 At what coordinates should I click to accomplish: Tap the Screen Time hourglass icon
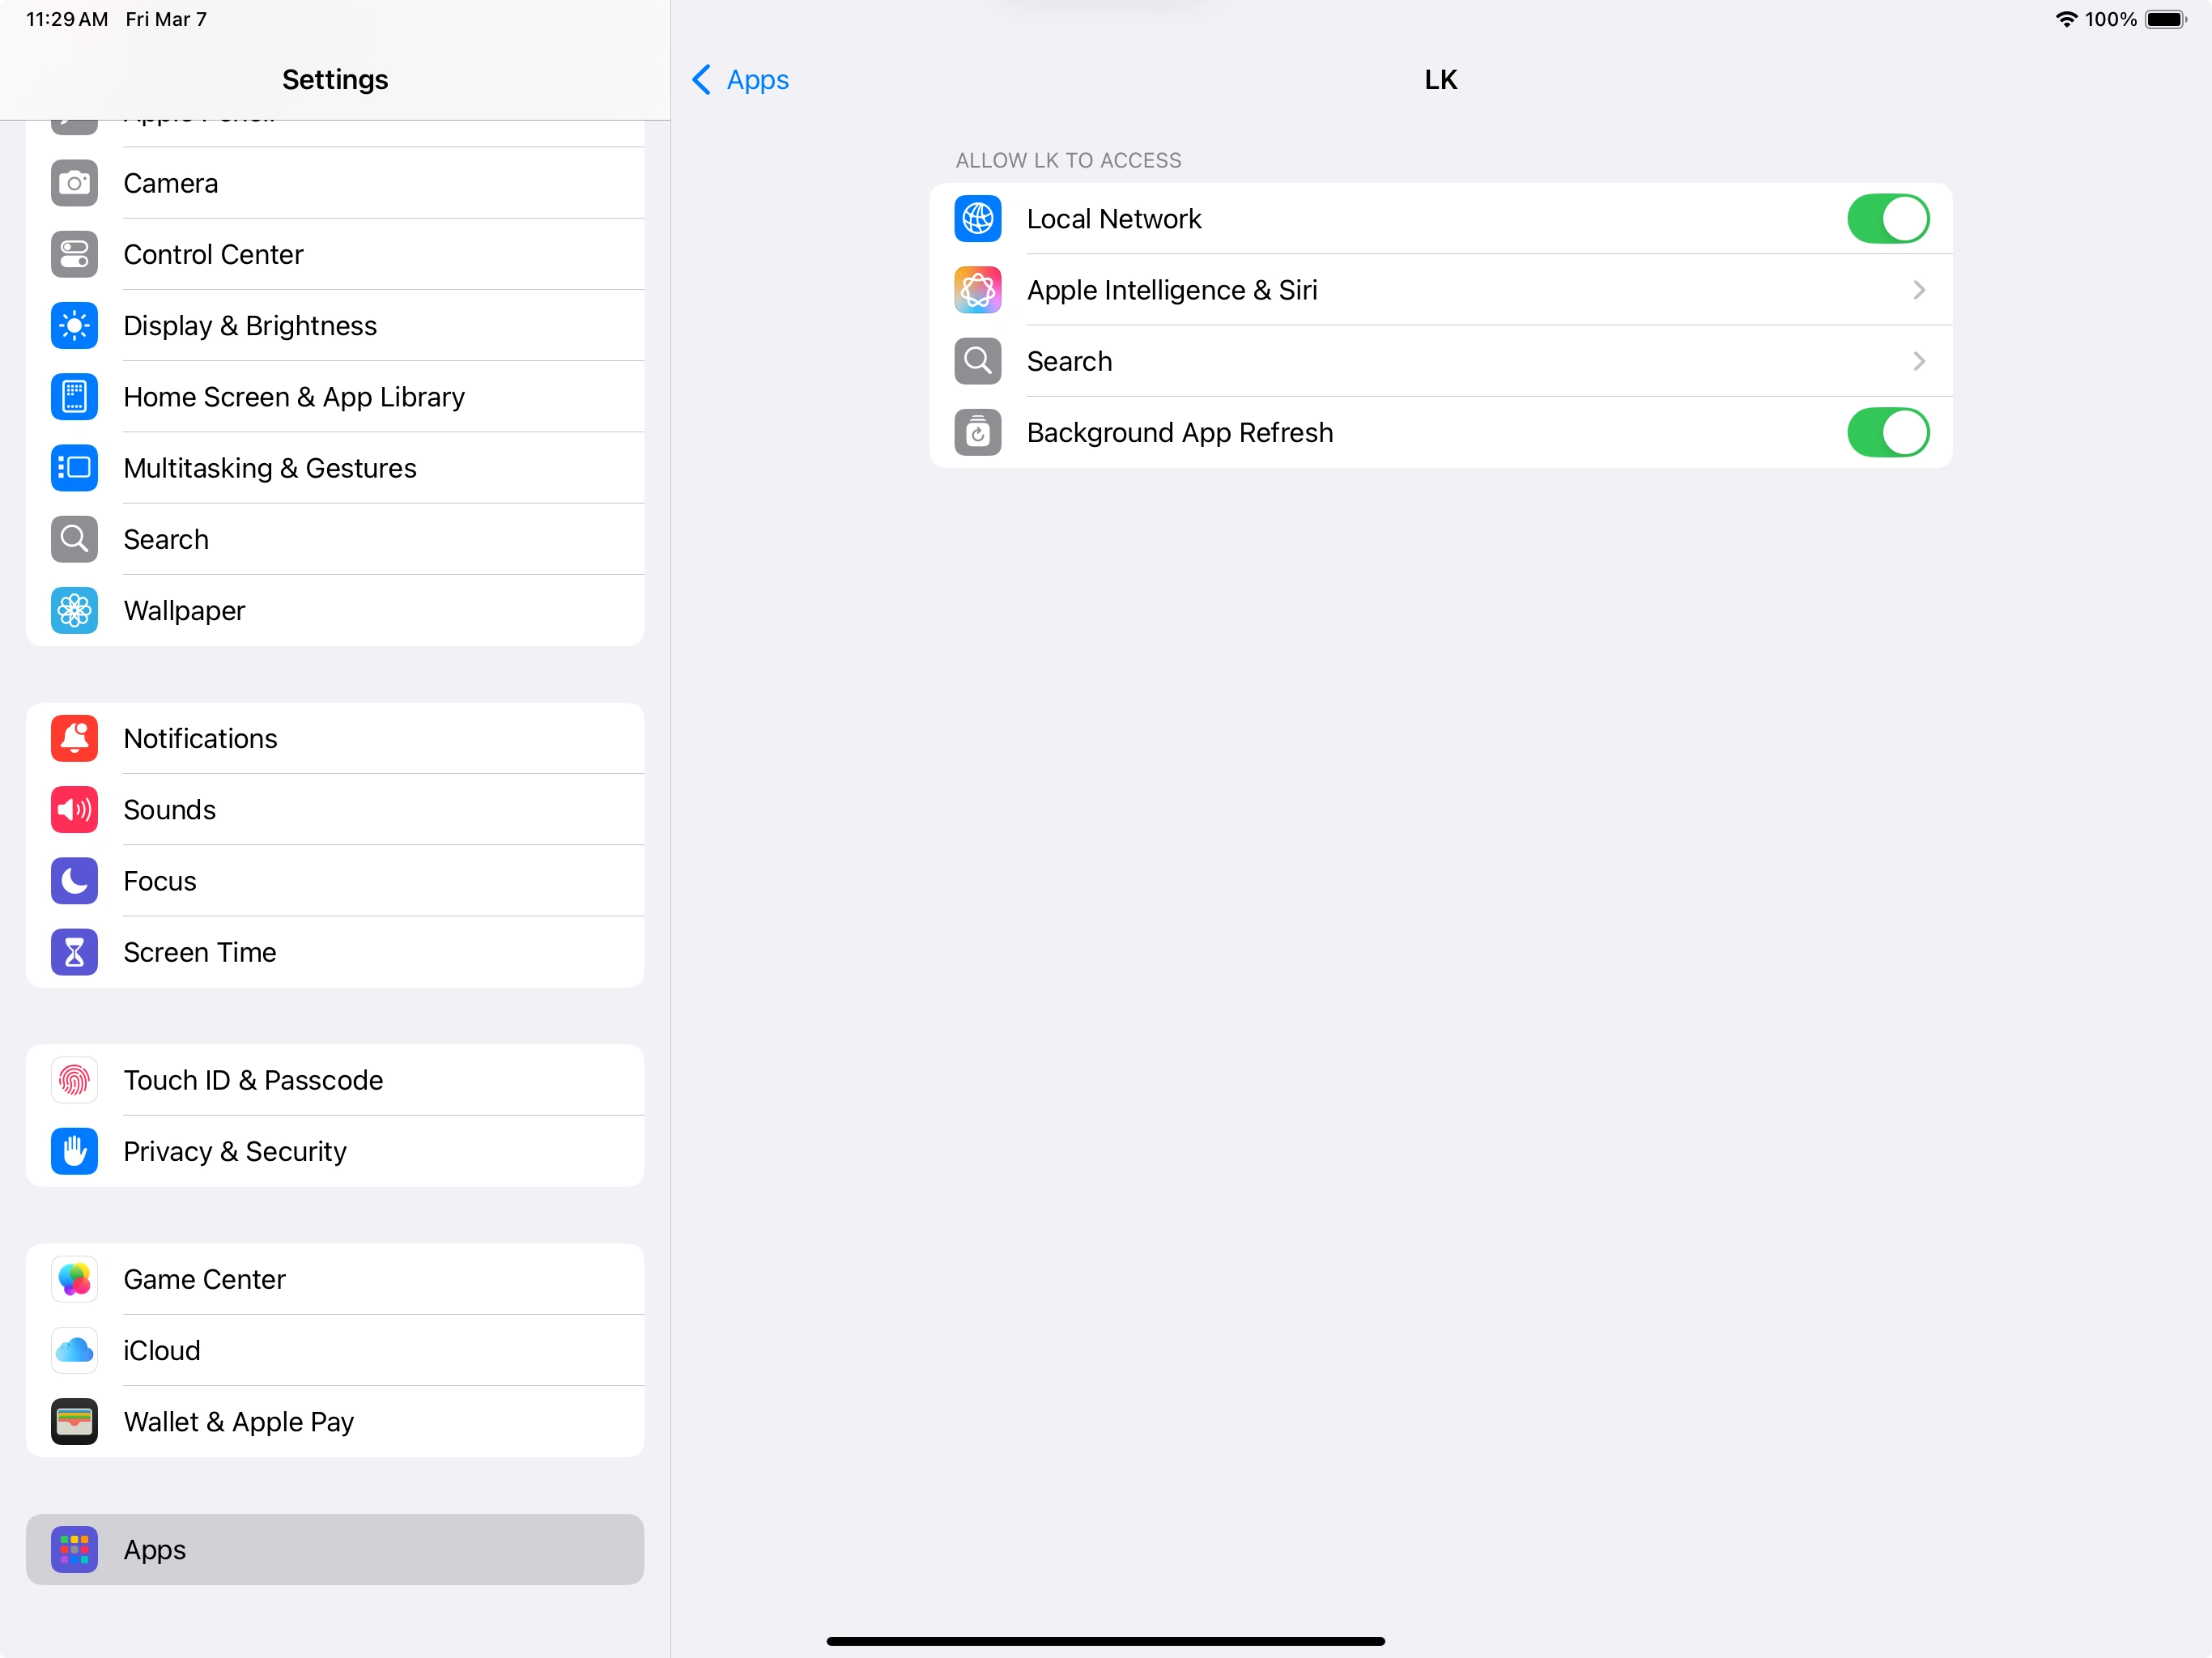point(74,951)
